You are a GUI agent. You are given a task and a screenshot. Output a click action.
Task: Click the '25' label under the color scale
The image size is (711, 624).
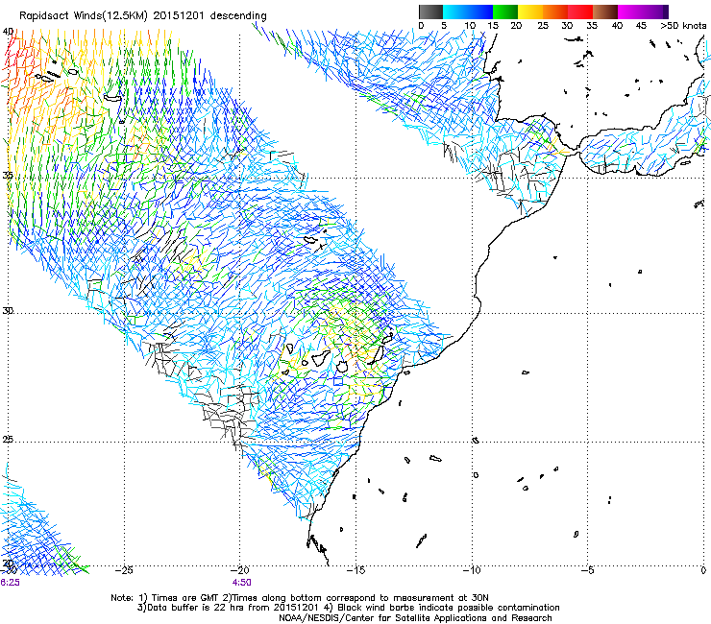pos(543,25)
